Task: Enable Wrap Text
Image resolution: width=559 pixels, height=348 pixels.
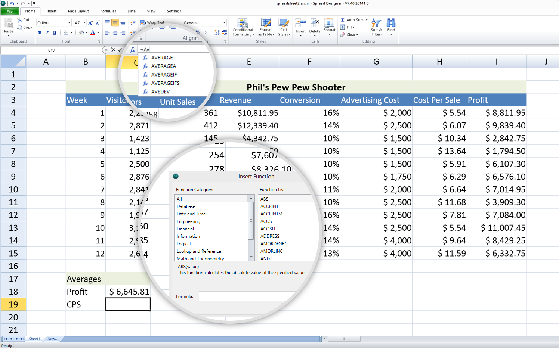Action: [151, 22]
